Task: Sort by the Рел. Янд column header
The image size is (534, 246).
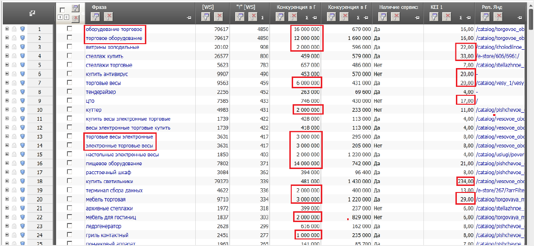Action: [492, 7]
